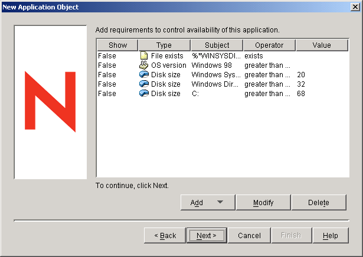Image resolution: width=363 pixels, height=257 pixels.
Task: Click the OS version row icon
Action: (x=144, y=65)
